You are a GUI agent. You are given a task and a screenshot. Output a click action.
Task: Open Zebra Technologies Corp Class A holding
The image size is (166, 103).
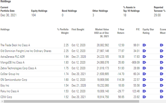[x=18, y=68]
